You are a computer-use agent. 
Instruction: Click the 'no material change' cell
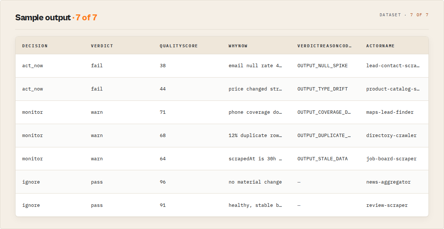point(255,182)
